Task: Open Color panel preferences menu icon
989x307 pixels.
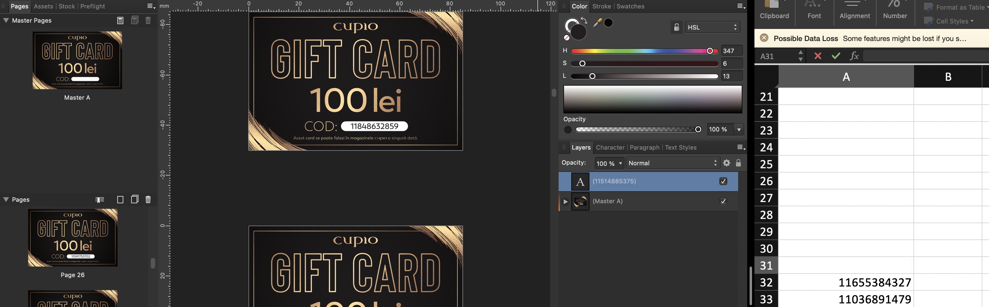Action: 741,6
